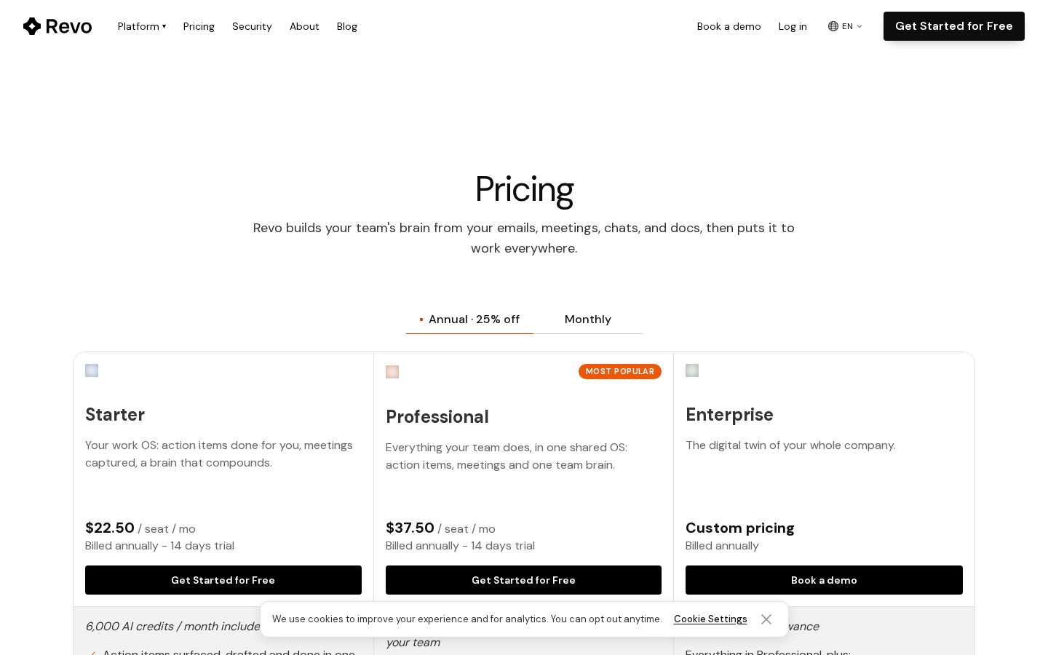Viewport: 1048px width, 655px height.
Task: Click the $22.50 price text
Action: pos(110,528)
